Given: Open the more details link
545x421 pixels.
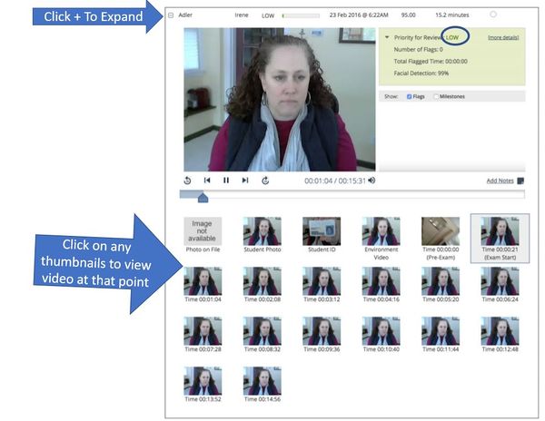Looking at the screenshot, I should pos(503,37).
